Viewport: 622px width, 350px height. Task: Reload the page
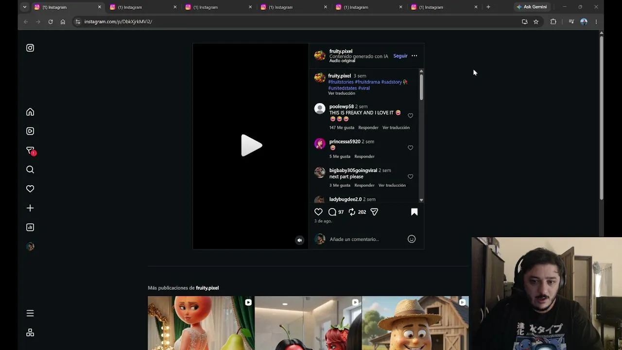(x=51, y=22)
